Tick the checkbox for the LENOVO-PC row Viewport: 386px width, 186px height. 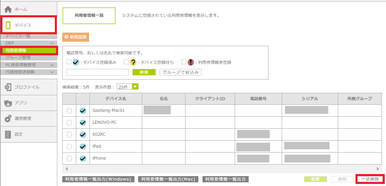(x=69, y=122)
